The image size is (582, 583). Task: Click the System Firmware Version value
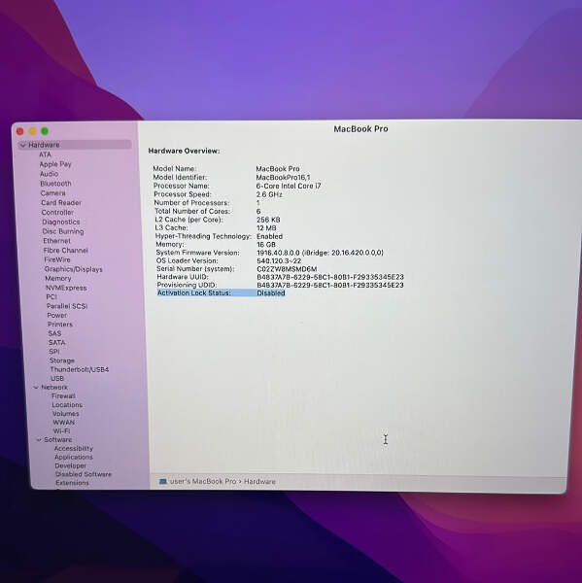point(320,253)
